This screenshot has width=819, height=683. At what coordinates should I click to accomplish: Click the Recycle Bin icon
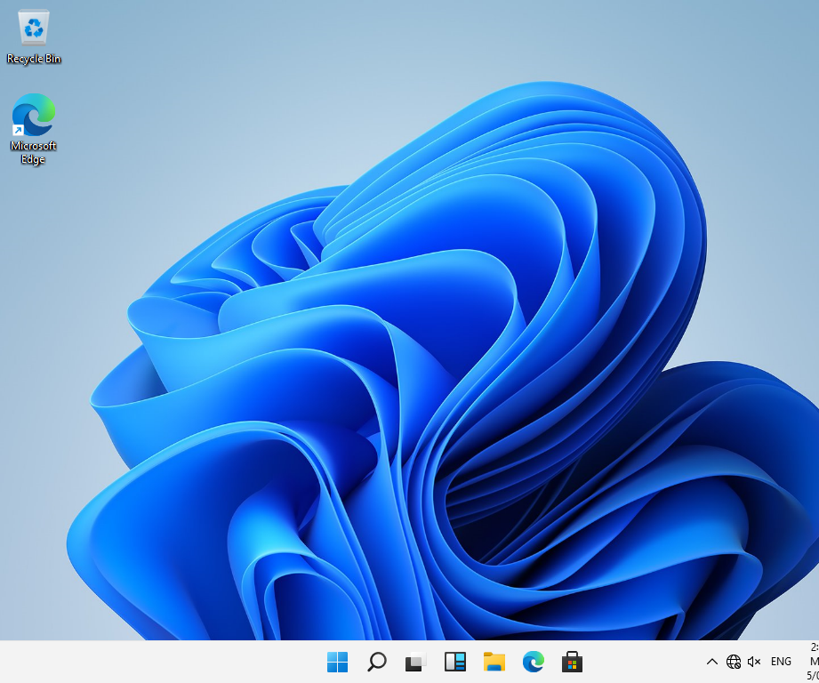(33, 27)
